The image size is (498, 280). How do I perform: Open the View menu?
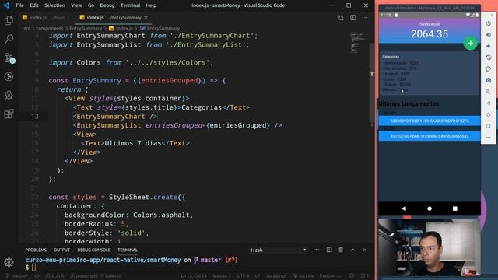click(x=76, y=5)
